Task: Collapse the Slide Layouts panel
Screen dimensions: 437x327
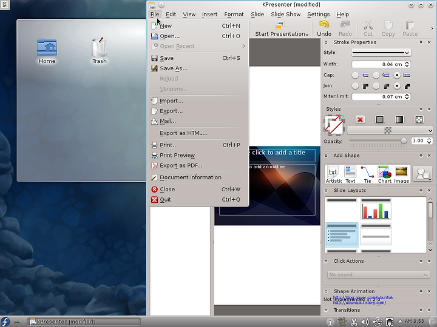Action: [x=326, y=191]
